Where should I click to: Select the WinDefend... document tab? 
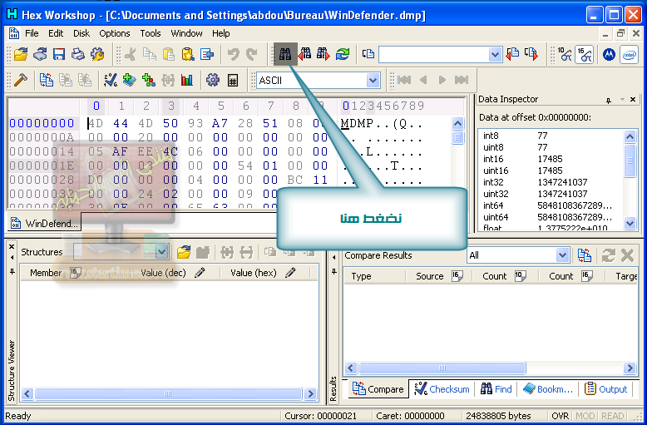pos(44,223)
